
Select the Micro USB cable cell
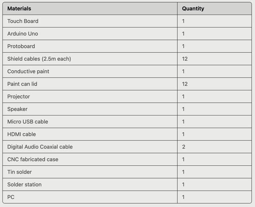pyautogui.click(x=28, y=122)
